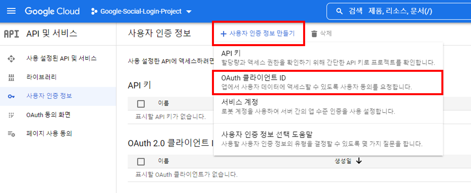Click the plus icon beside 사용자 인증 정보 만들기
Screen dimensions: 471x193
[223, 34]
